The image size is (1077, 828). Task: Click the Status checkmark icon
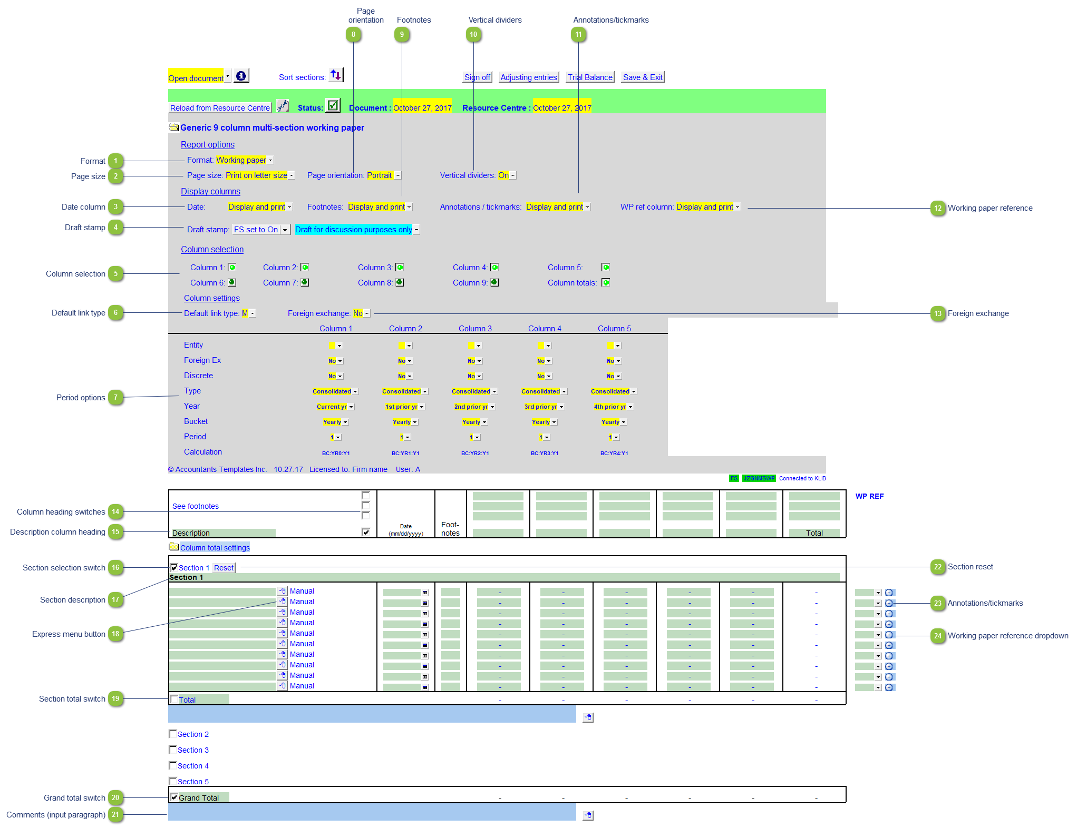(333, 106)
